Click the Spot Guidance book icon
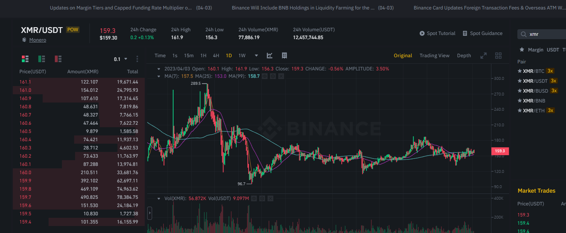The width and height of the screenshot is (566, 233). [465, 33]
